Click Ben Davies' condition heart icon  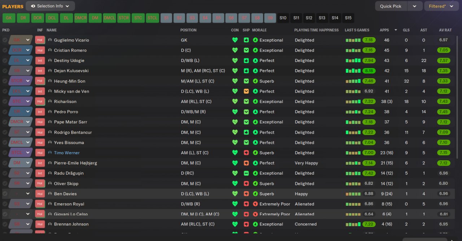coord(235,194)
